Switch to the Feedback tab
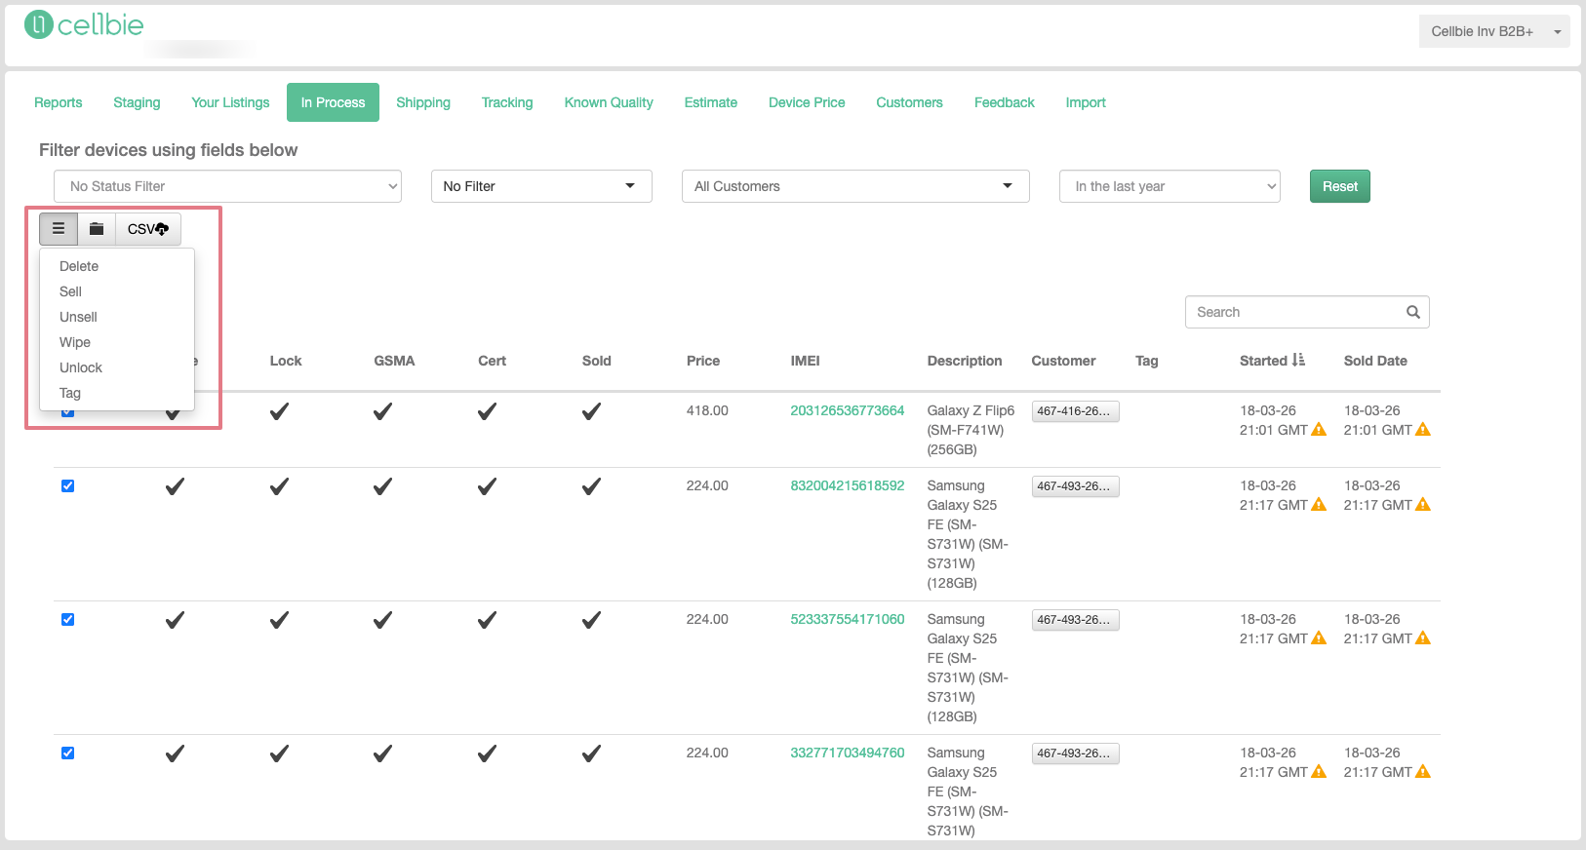1586x850 pixels. (x=1004, y=102)
